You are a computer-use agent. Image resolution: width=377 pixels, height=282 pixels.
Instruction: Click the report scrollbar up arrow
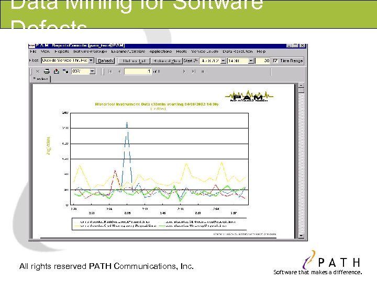coord(301,85)
